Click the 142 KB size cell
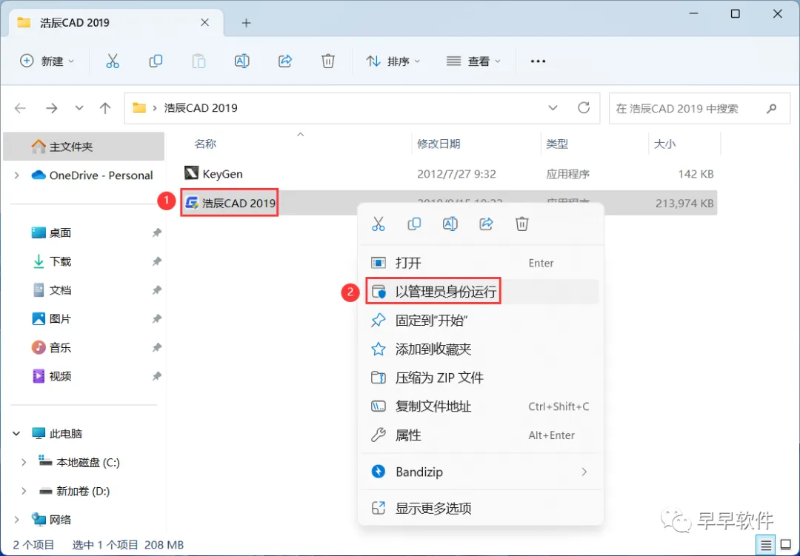800x556 pixels. [696, 174]
